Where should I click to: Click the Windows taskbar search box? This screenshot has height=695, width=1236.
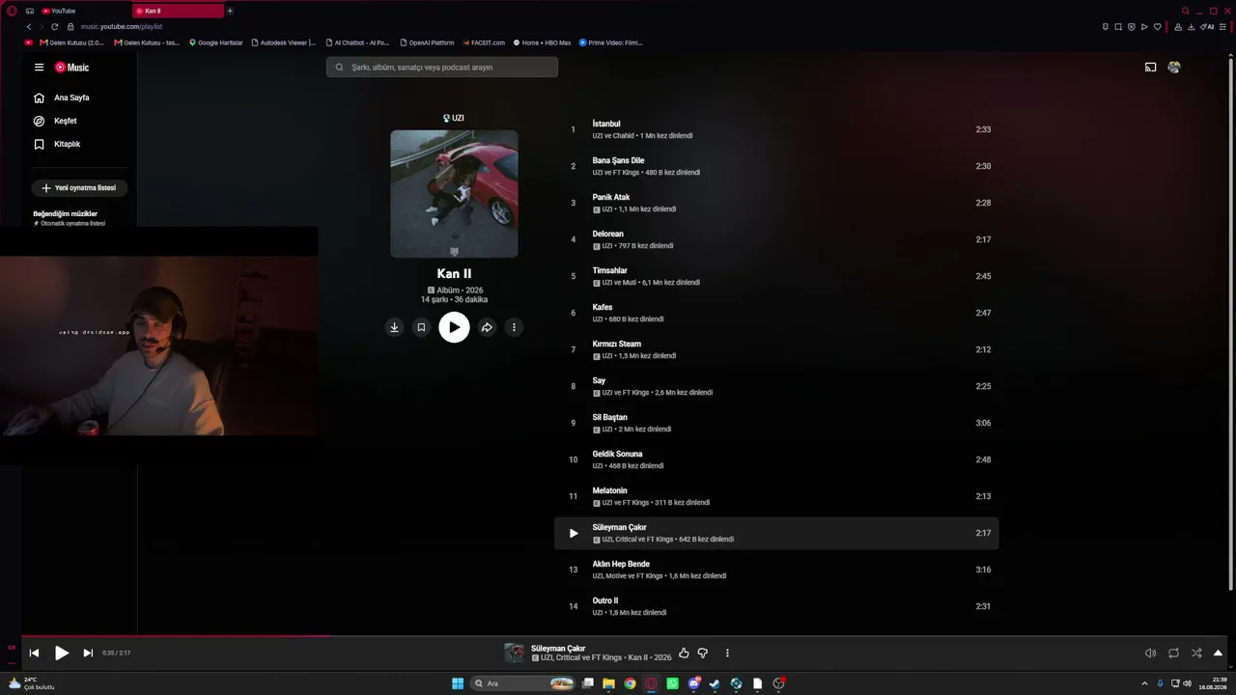pyautogui.click(x=522, y=683)
